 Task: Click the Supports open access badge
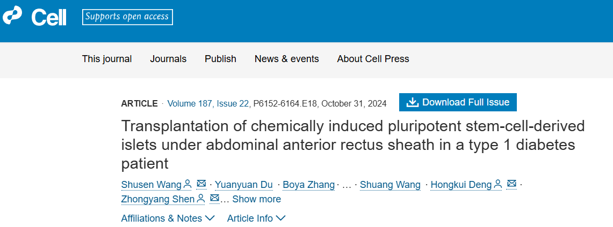[127, 17]
